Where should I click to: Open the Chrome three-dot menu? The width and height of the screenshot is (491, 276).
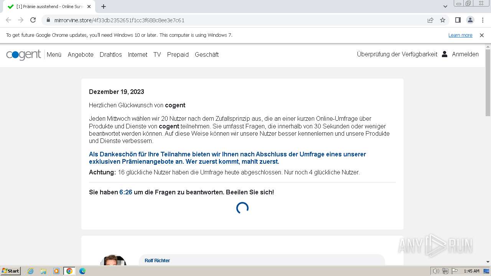pos(483,20)
